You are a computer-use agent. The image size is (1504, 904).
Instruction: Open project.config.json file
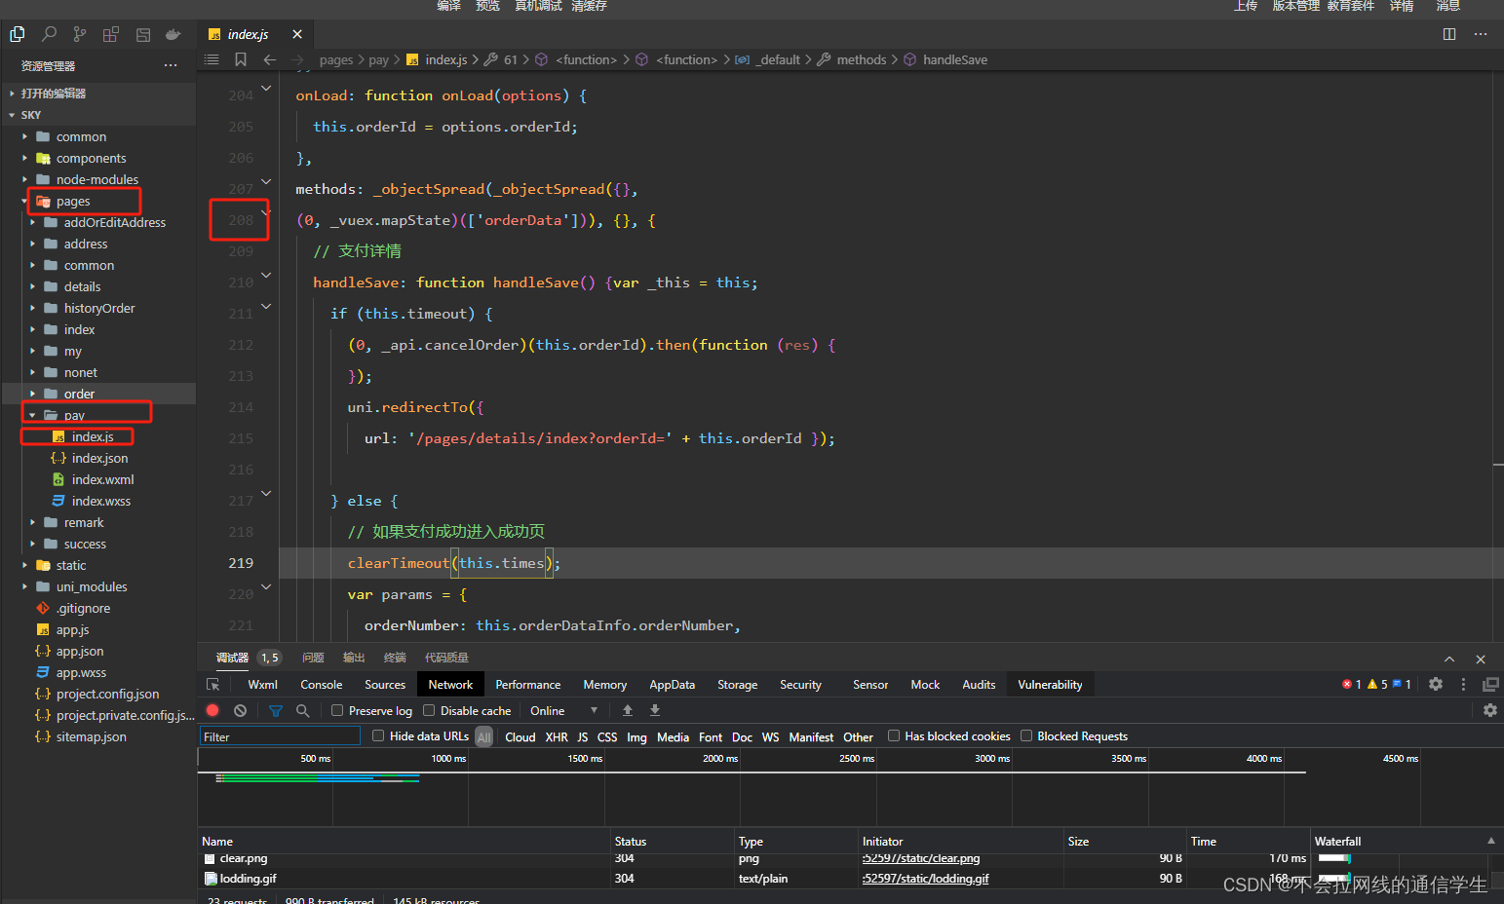point(107,694)
